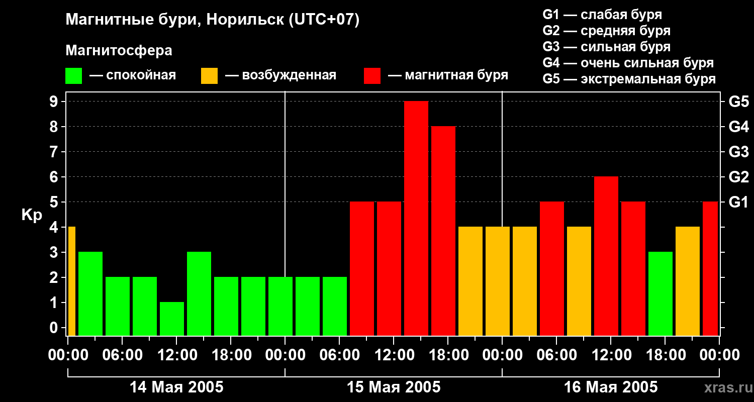Click the 15 Мая 2005 date label
The width and height of the screenshot is (754, 402).
(x=394, y=387)
